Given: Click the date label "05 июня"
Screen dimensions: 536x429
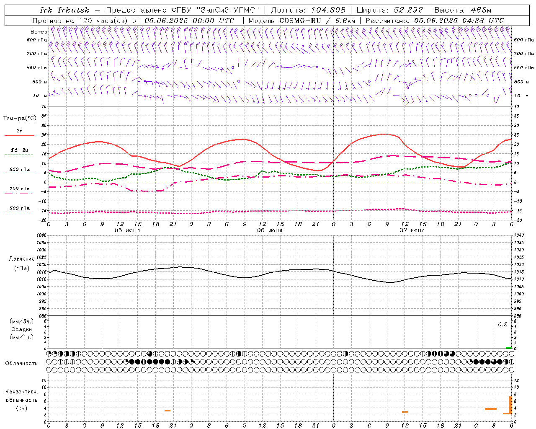Looking at the screenshot, I should click(127, 230).
